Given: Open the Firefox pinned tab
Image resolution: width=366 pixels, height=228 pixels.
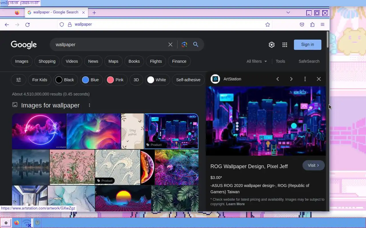Looking at the screenshot, I should tap(17, 13).
